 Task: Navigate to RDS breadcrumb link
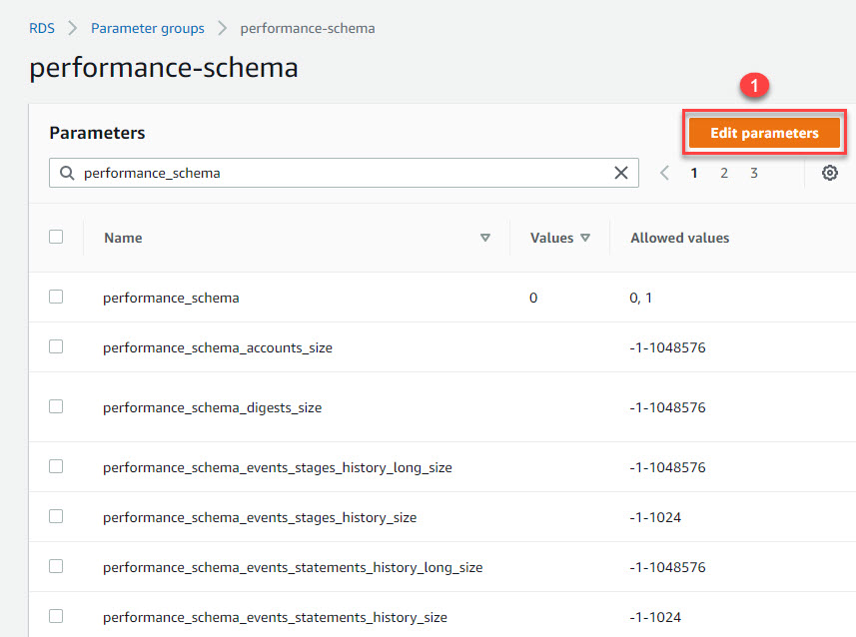pos(42,28)
